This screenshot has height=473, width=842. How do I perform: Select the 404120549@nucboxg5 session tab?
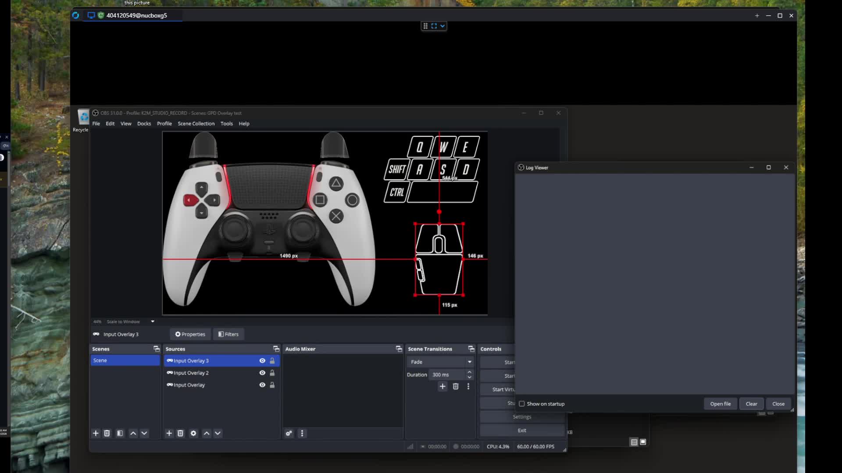132,15
